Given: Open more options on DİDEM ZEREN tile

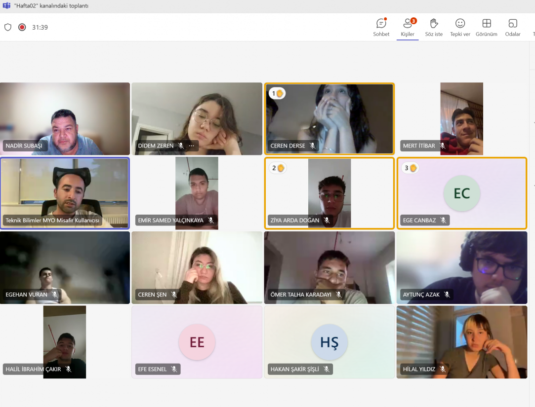Looking at the screenshot, I should [x=191, y=146].
